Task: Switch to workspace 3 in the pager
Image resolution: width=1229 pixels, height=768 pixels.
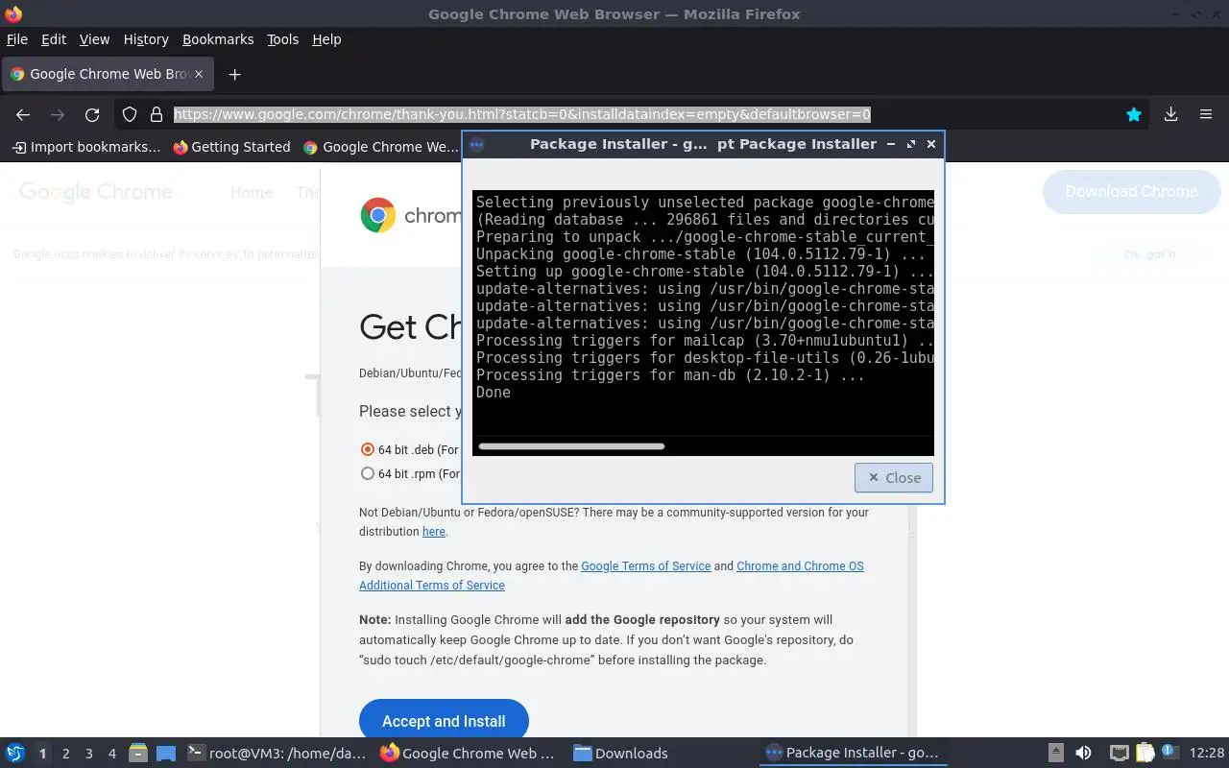Action: coord(88,754)
